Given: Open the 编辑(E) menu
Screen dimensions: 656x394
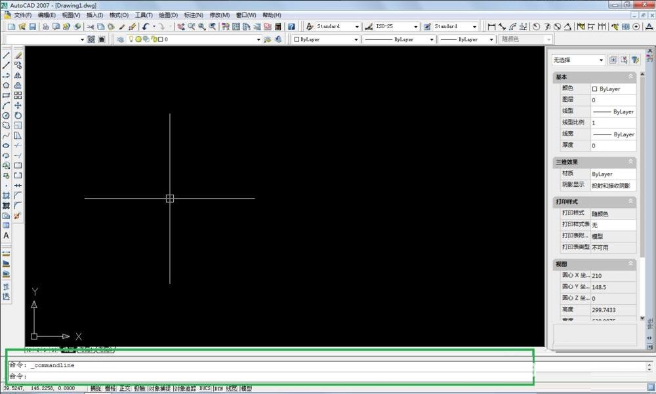Looking at the screenshot, I should coord(47,15).
